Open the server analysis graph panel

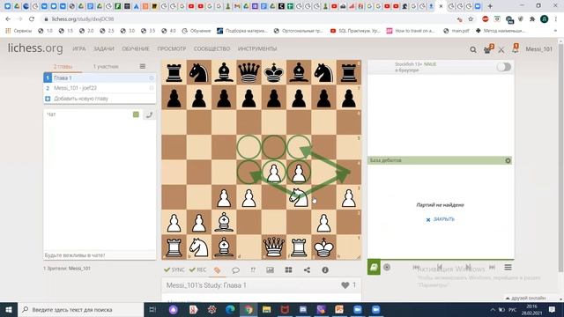[271, 270]
